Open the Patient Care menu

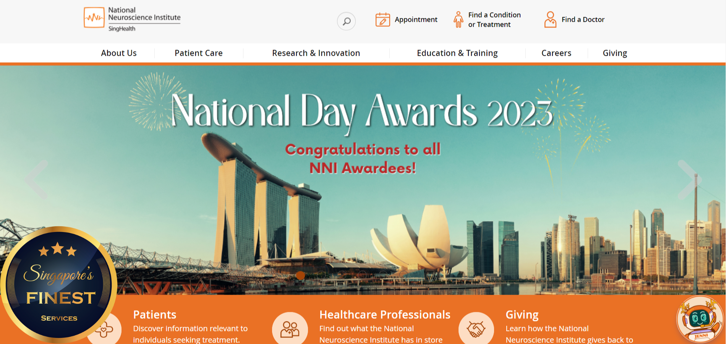[x=198, y=53]
